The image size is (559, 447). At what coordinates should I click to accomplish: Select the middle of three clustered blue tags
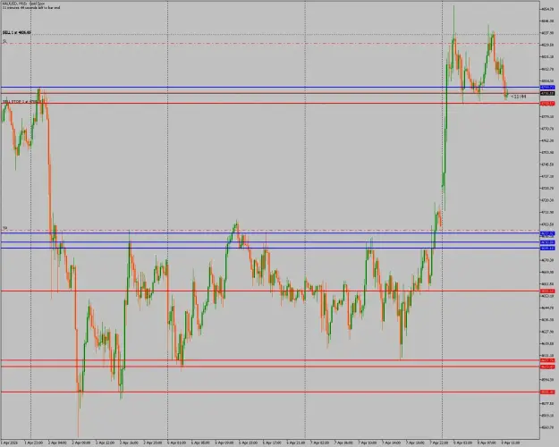pos(547,242)
